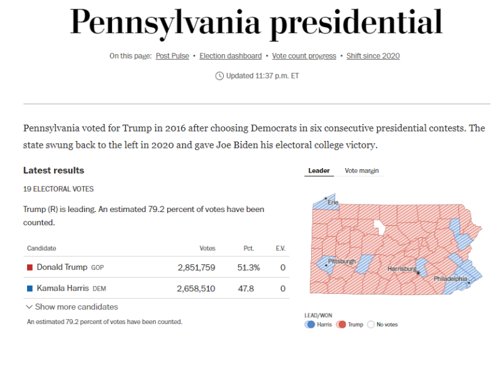Click the empty No votes legend circle
Image resolution: width=503 pixels, height=365 pixels.
370,325
